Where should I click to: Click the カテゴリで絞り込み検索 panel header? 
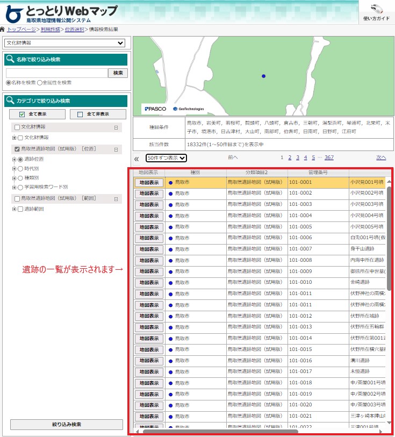pyautogui.click(x=66, y=101)
